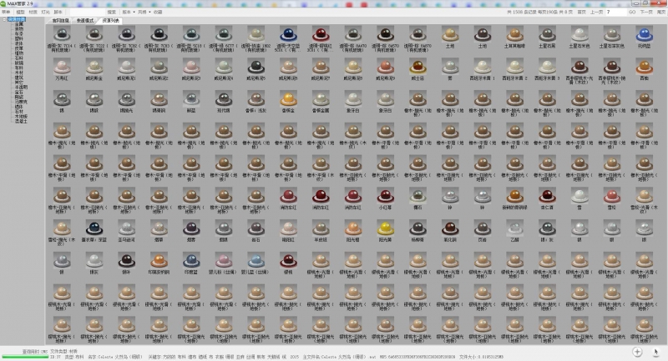Open the 风格 dropdown

(x=144, y=13)
